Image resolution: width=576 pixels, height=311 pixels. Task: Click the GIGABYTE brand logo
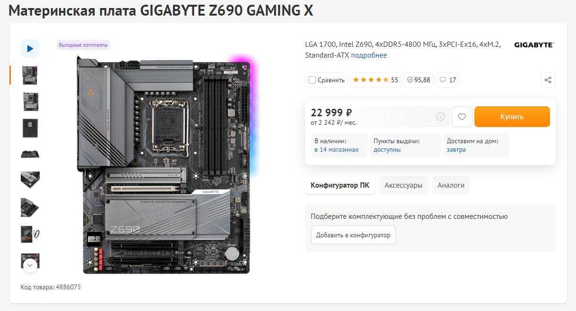click(534, 45)
